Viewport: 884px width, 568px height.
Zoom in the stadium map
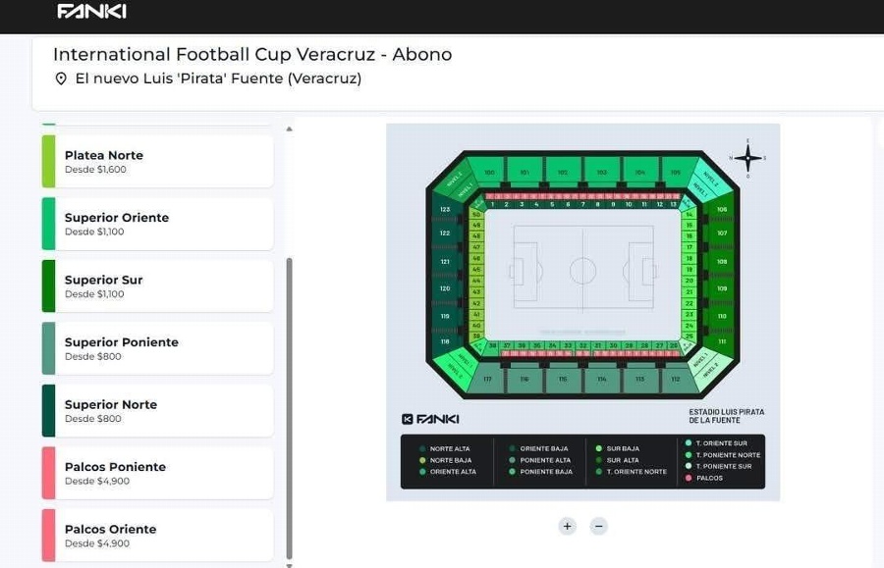tap(567, 527)
